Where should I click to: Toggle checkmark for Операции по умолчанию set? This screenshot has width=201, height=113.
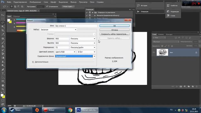(x=87, y=13)
